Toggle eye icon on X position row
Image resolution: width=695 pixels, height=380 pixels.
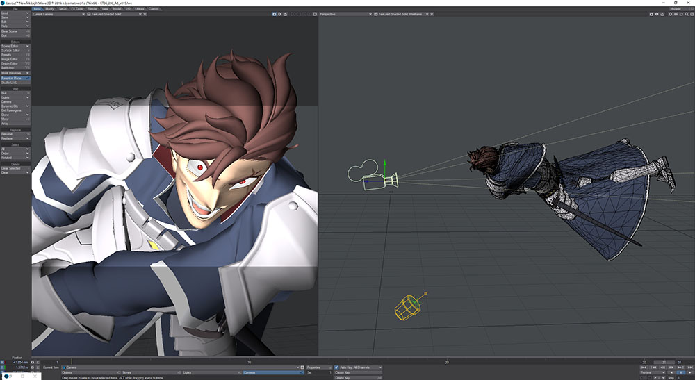pos(33,362)
